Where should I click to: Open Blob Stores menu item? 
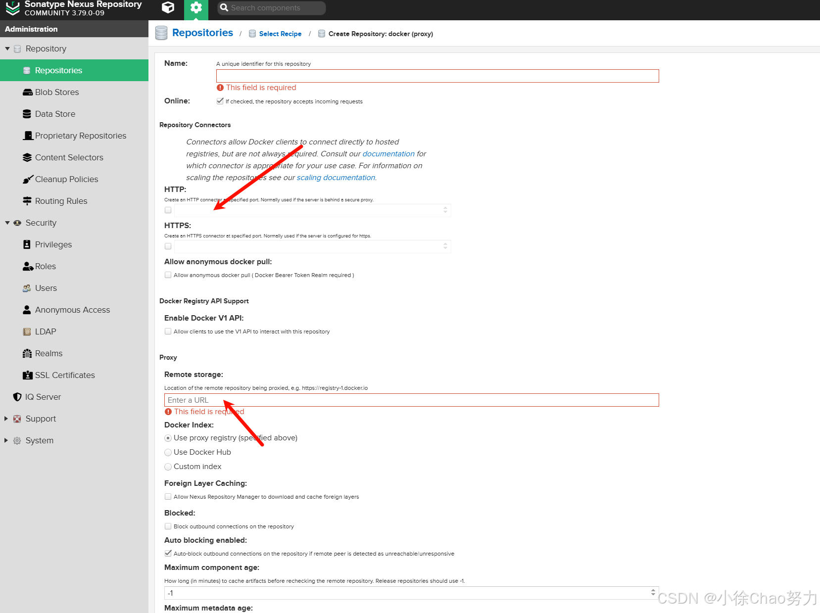74,92
